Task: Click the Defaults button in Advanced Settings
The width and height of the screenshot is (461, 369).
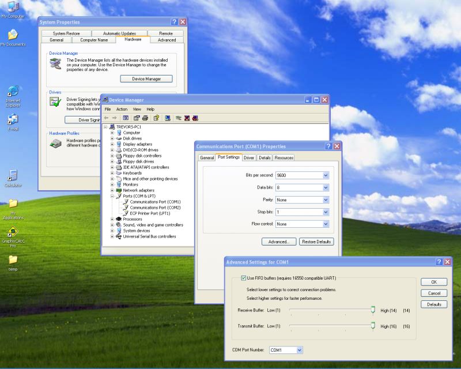Action: [x=434, y=304]
